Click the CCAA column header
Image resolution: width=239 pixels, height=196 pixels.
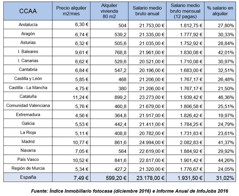(28, 11)
